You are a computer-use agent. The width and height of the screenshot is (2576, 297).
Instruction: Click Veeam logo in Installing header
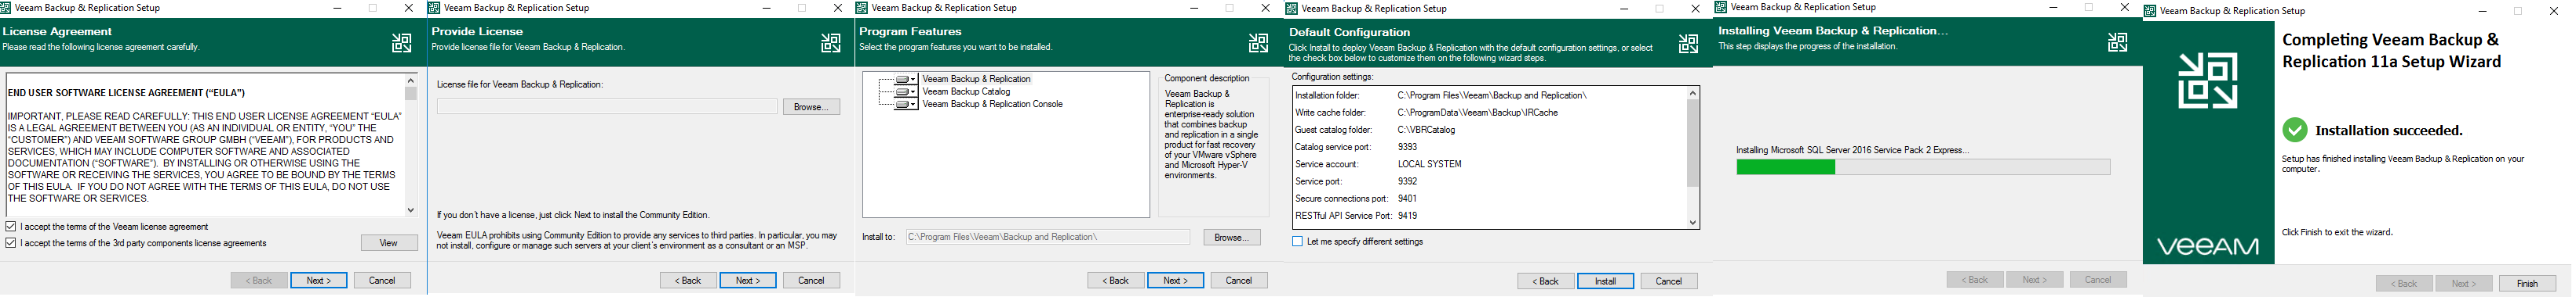2117,42
